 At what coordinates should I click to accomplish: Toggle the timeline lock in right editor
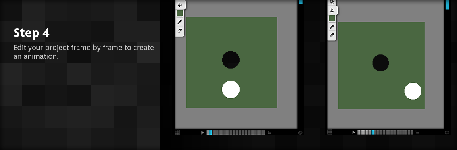point(417,133)
